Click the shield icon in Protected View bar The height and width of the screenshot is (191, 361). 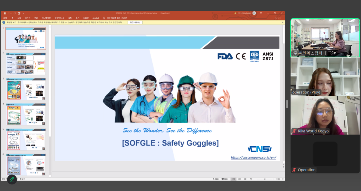coord(4,22)
